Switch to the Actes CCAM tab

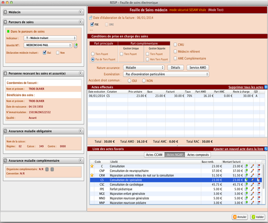(x=154, y=155)
